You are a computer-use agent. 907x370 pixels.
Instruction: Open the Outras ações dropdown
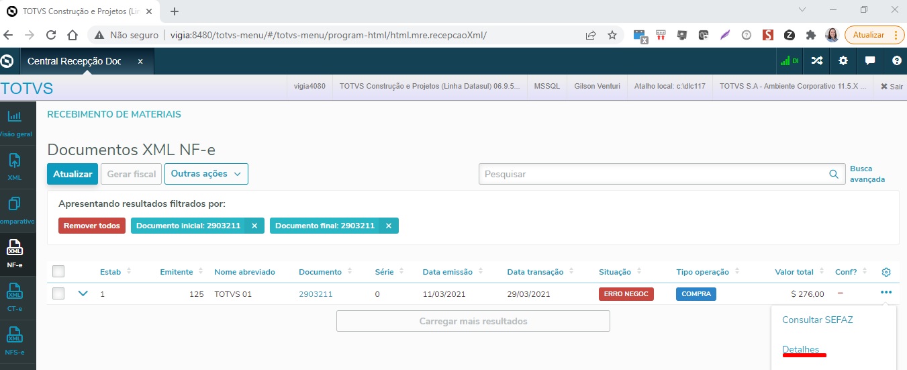206,174
